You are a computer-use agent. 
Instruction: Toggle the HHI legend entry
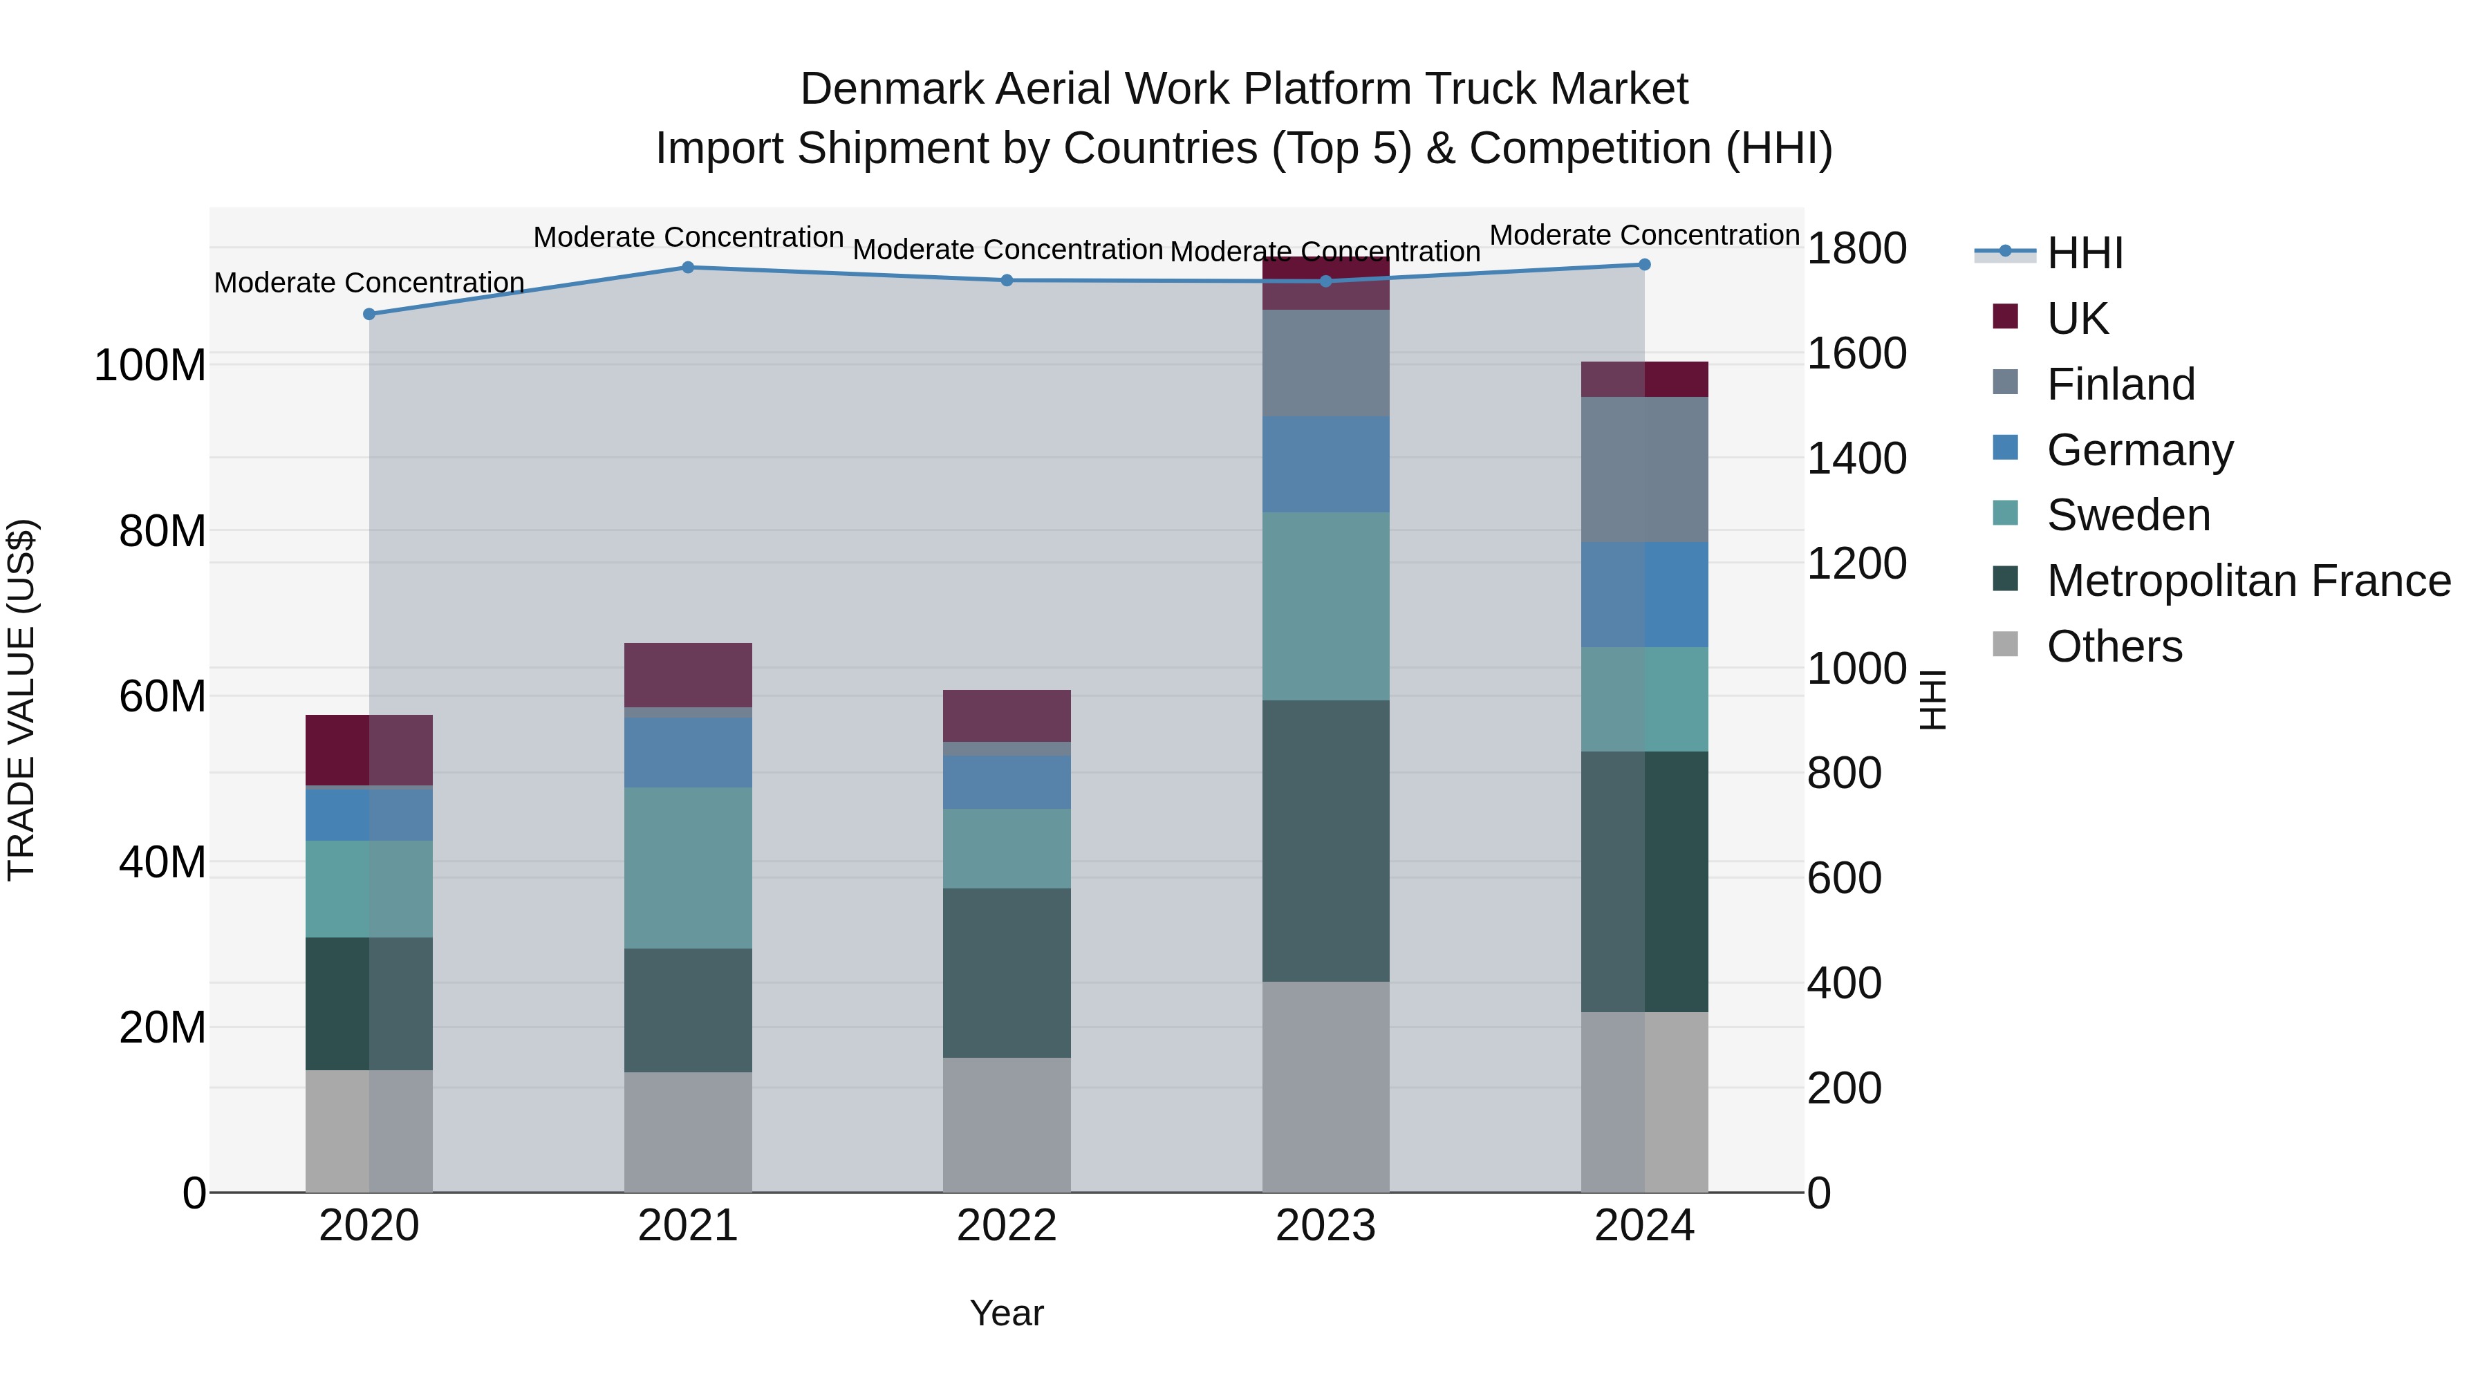pos(2049,253)
